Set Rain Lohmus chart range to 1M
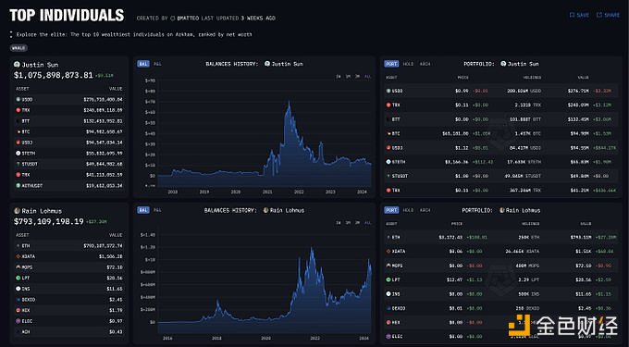 point(348,223)
